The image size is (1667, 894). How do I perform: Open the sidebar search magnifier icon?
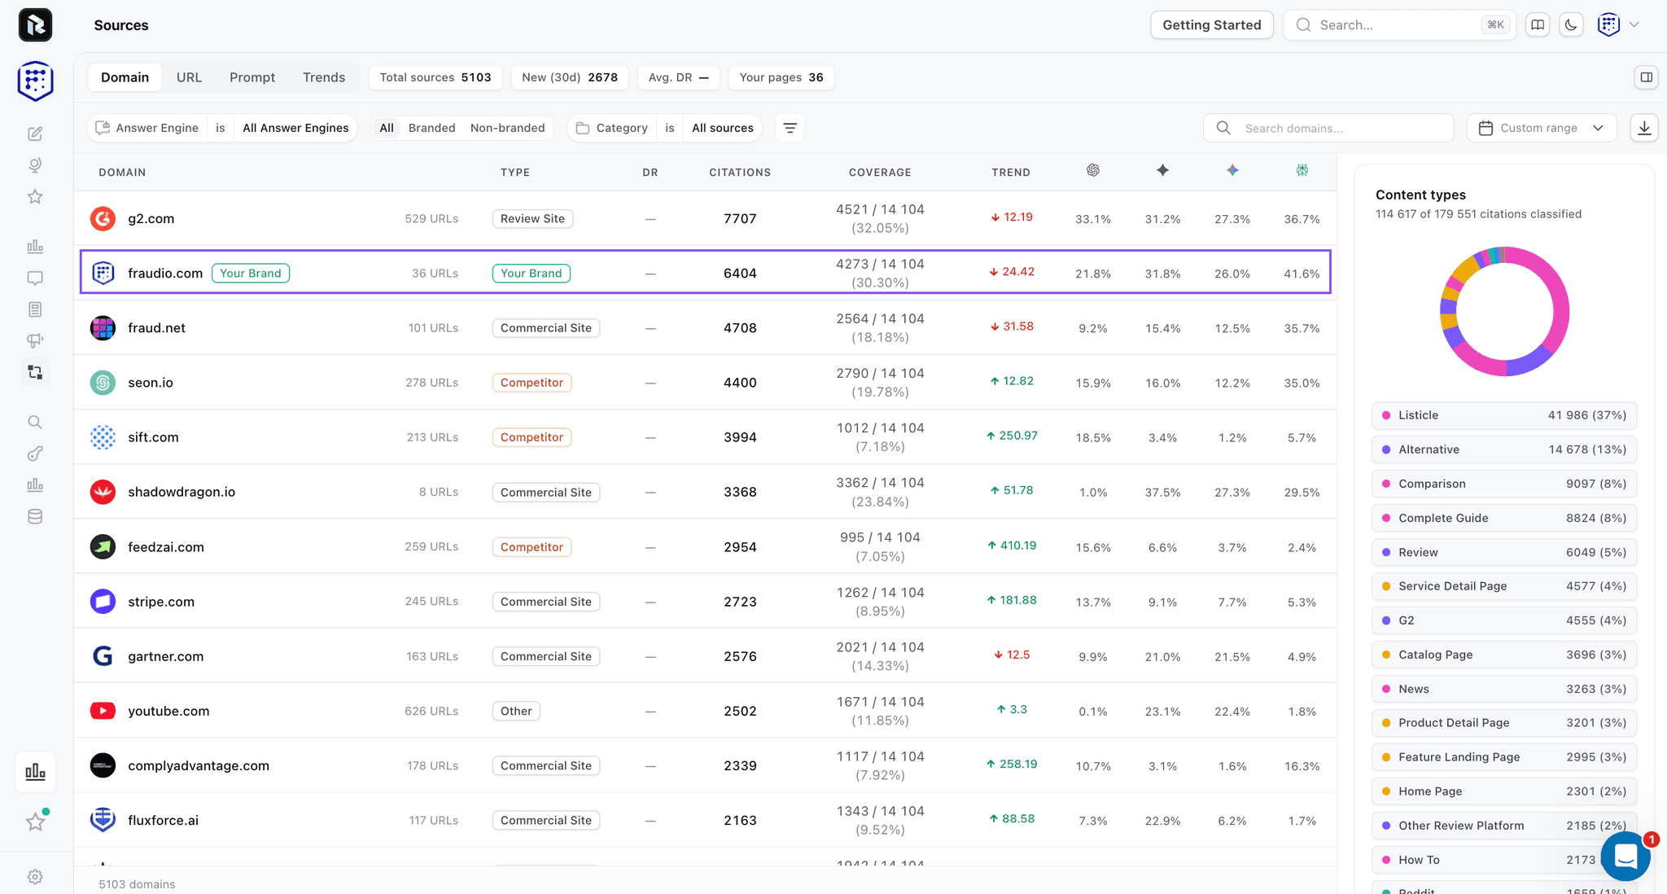(x=35, y=422)
